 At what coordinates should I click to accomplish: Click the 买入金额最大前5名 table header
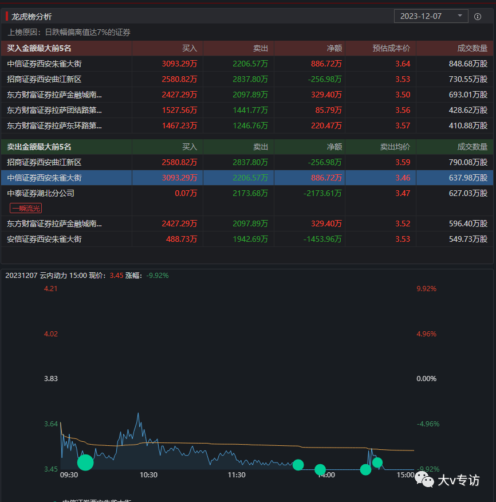point(39,48)
